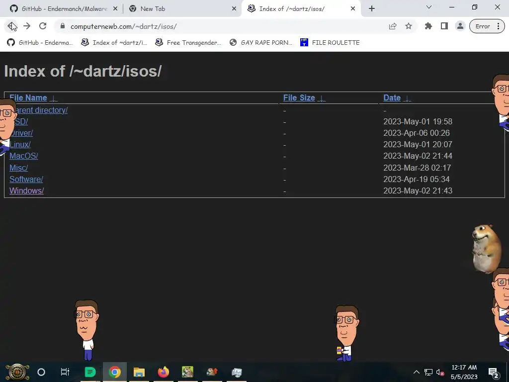Open the Windows/ folder link
The width and height of the screenshot is (509, 382).
pos(27,191)
